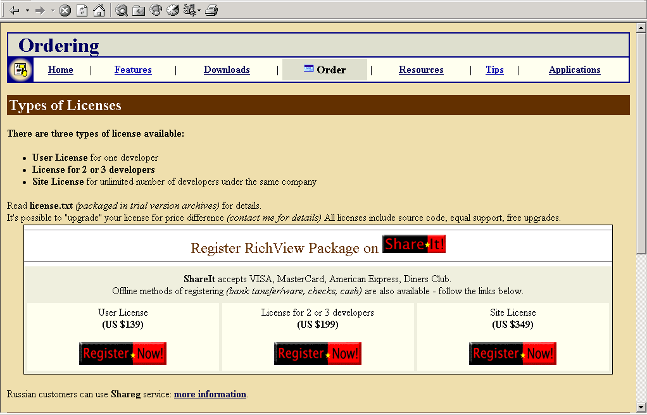Go to the browser Home page icon
The height and width of the screenshot is (415, 647).
click(x=99, y=11)
